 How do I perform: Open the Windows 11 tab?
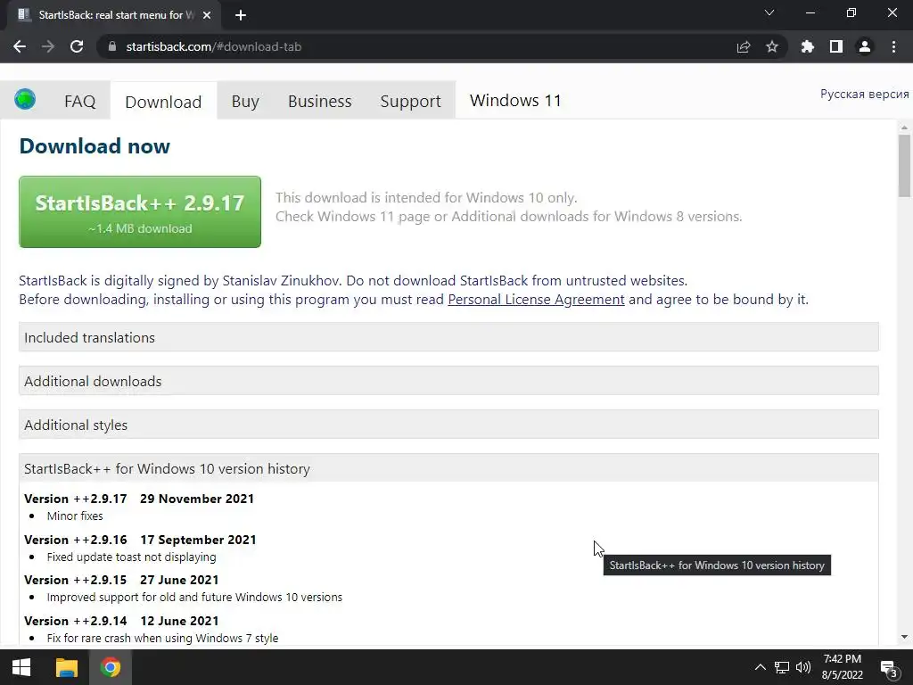[515, 101]
